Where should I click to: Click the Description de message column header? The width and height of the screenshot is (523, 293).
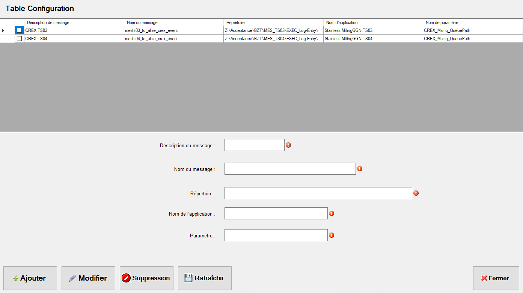click(49, 22)
